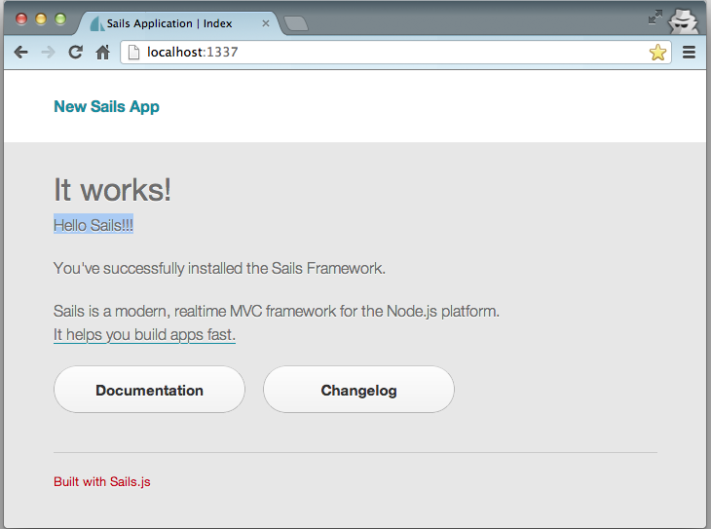Click the Hello Sails!!! link

point(94,225)
